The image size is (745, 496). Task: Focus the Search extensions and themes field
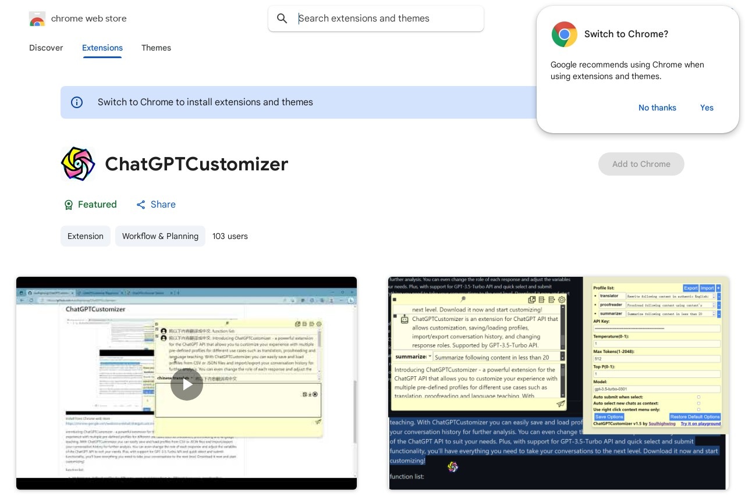376,19
